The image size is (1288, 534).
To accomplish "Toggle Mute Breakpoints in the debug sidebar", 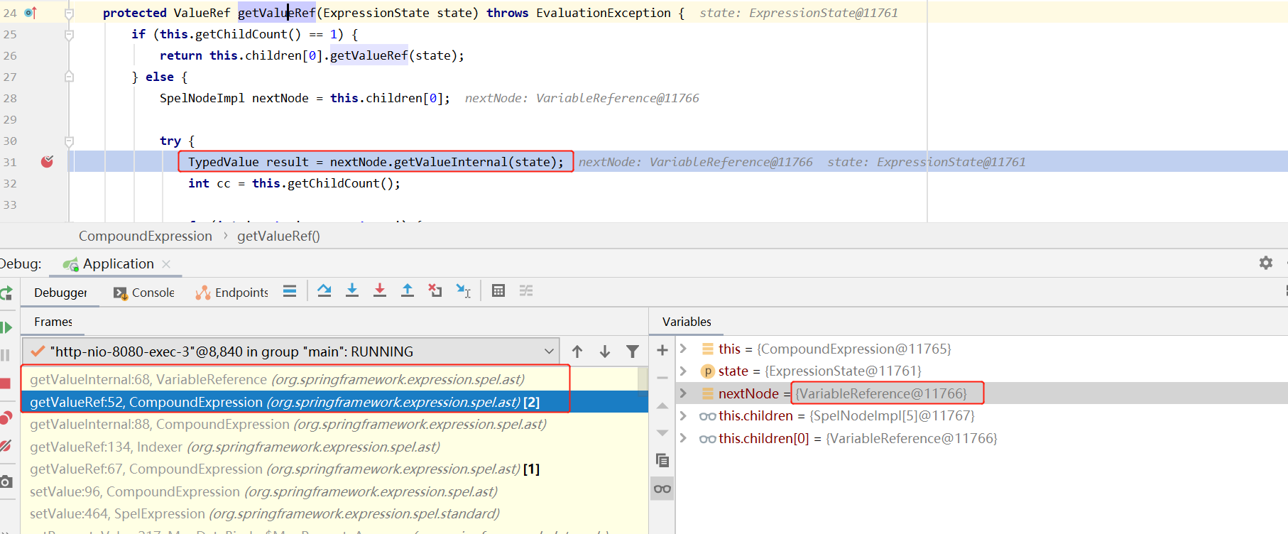I will coord(6,446).
